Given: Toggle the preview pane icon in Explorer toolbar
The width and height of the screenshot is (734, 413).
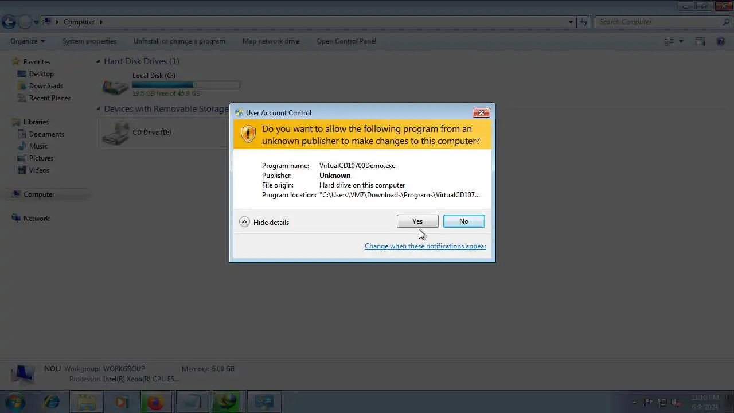Looking at the screenshot, I should [x=700, y=41].
